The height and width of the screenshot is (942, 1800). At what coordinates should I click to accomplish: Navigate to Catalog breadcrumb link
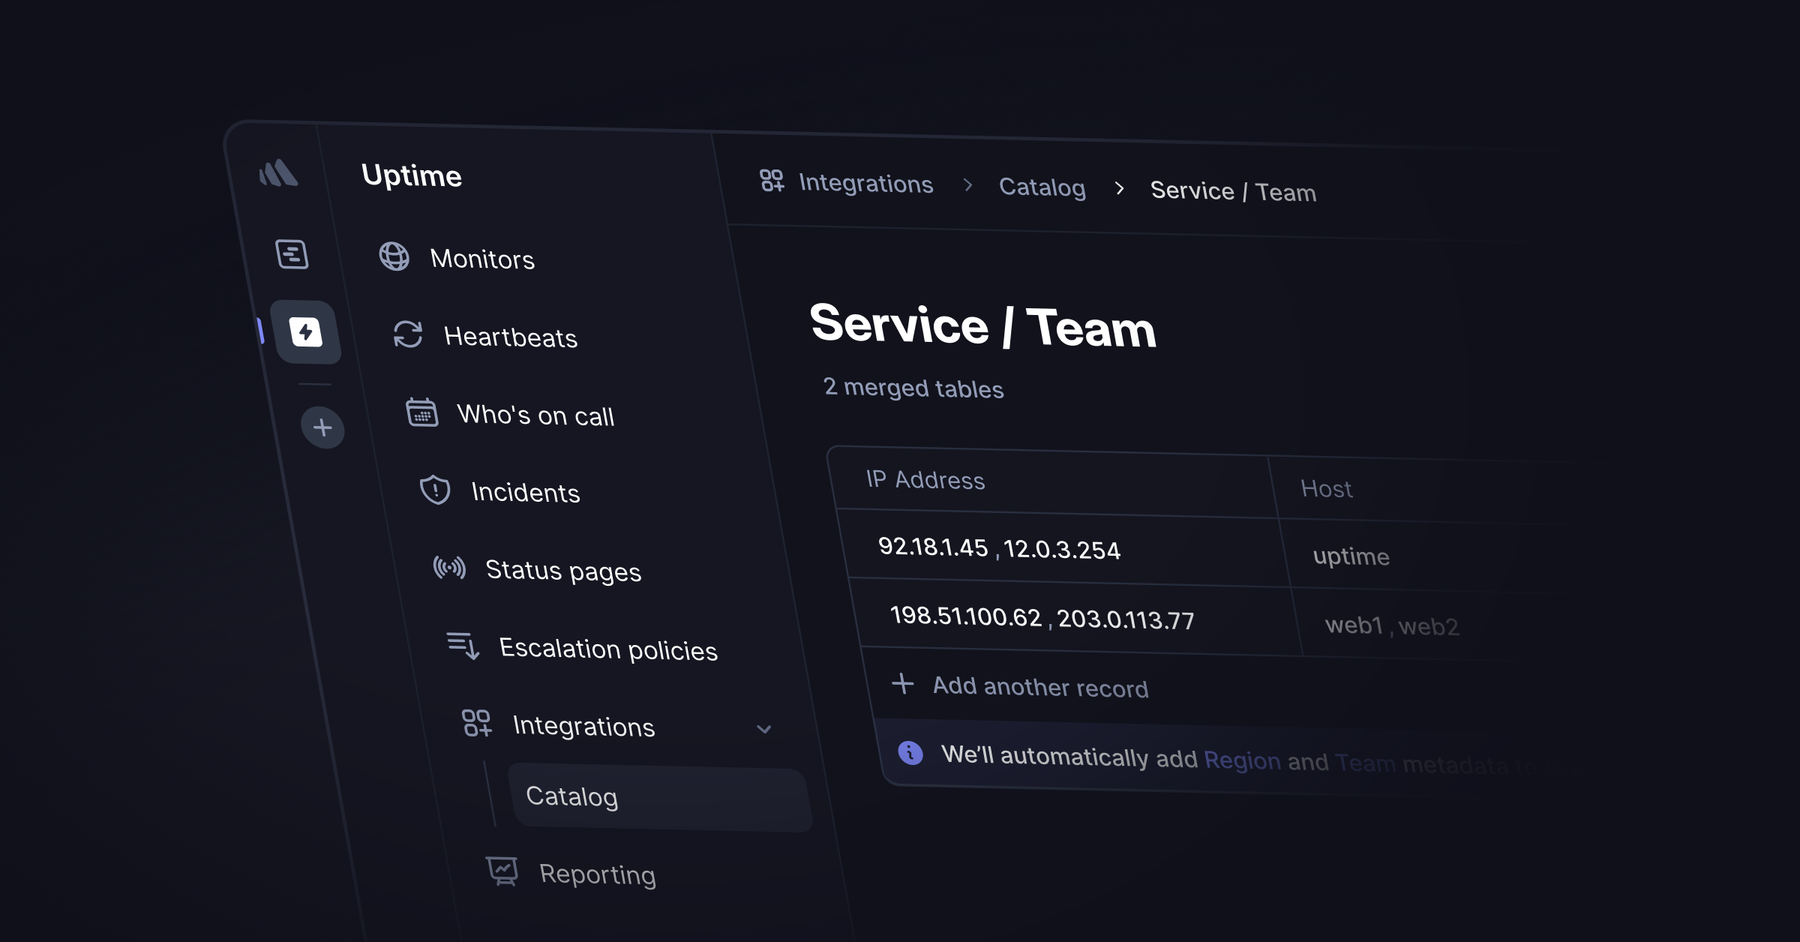click(1042, 187)
